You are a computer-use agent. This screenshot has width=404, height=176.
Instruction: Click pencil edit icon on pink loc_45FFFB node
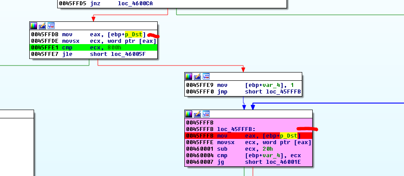[197, 114]
